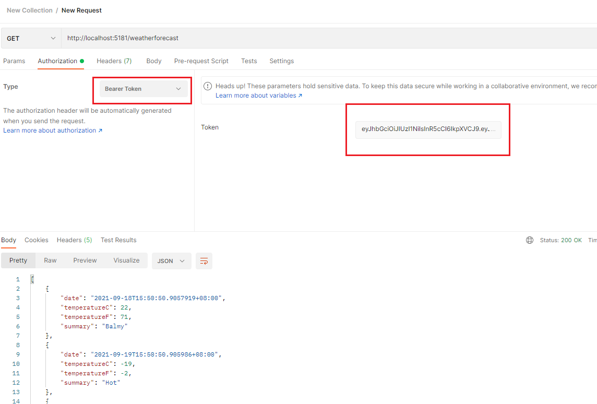The height and width of the screenshot is (404, 597).
Task: Open the Pre-request Script tab
Action: coord(201,61)
